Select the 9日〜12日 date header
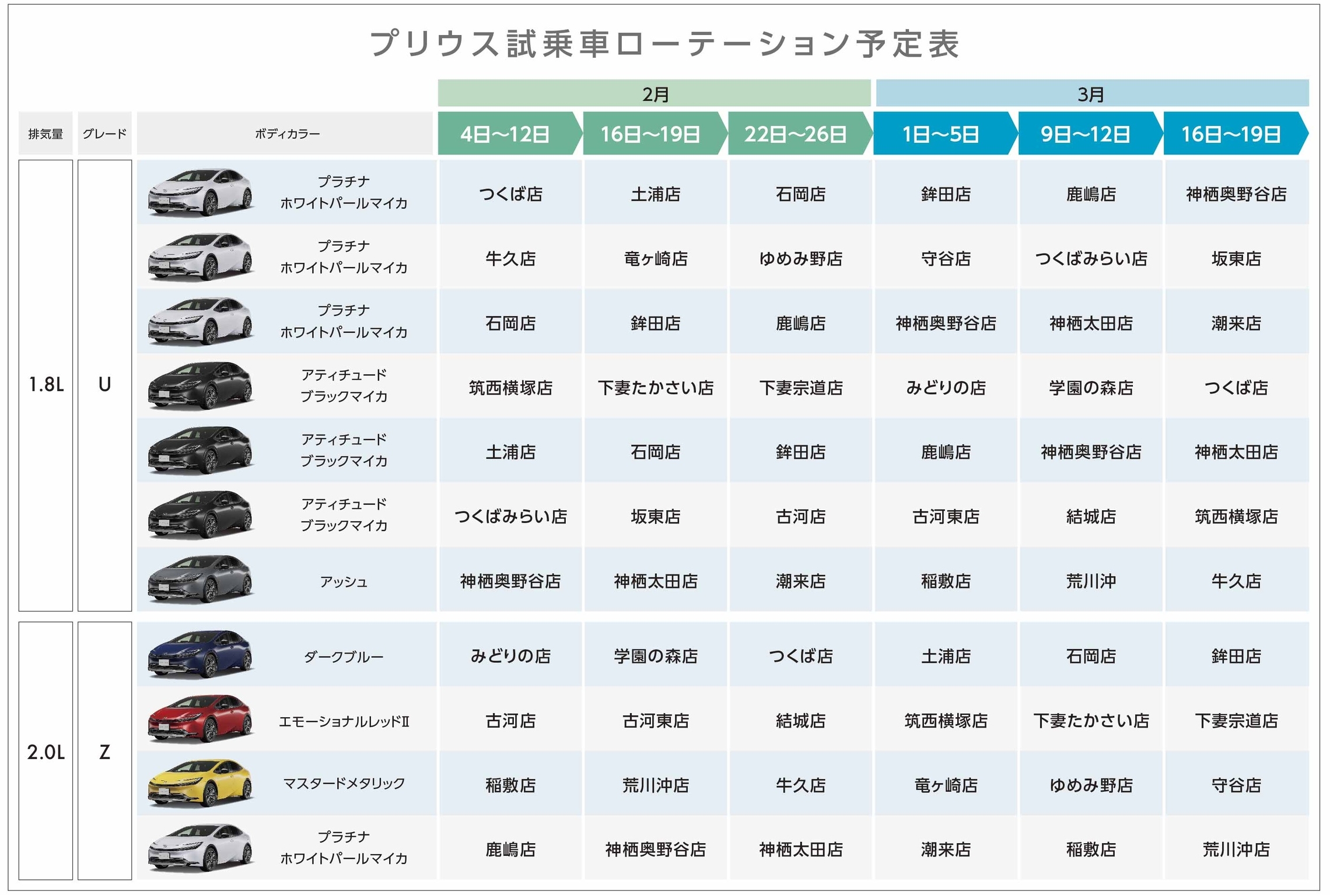 click(x=1090, y=134)
